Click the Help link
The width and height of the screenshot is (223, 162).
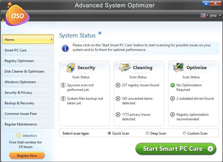coord(213,15)
